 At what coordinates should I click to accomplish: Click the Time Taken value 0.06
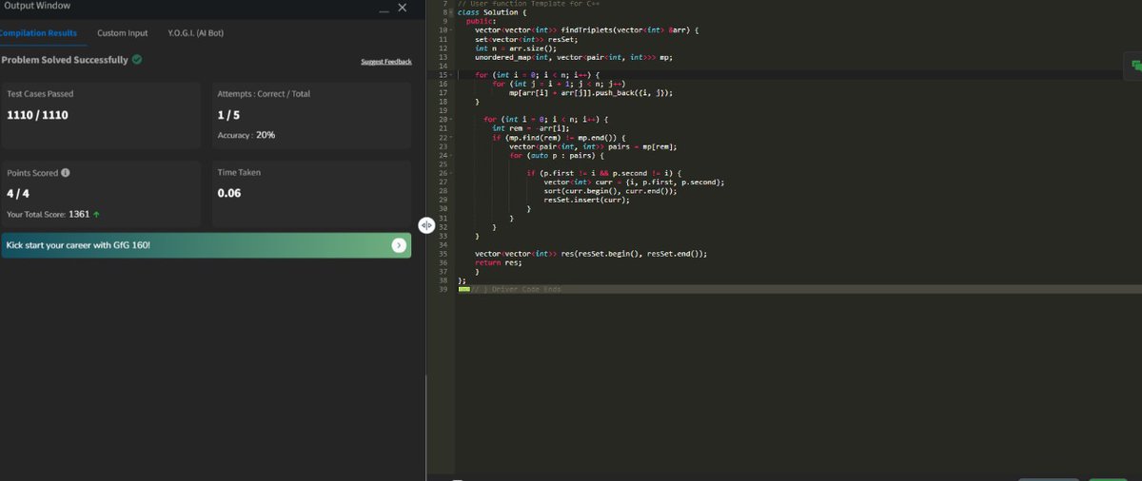tap(229, 193)
